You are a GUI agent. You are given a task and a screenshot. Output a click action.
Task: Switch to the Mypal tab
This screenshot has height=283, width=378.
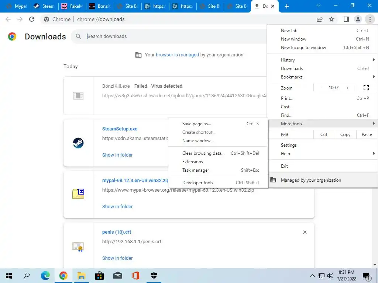point(16,6)
